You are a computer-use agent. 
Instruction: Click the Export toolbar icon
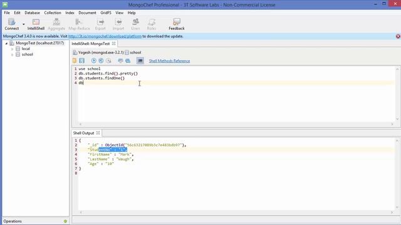click(100, 24)
